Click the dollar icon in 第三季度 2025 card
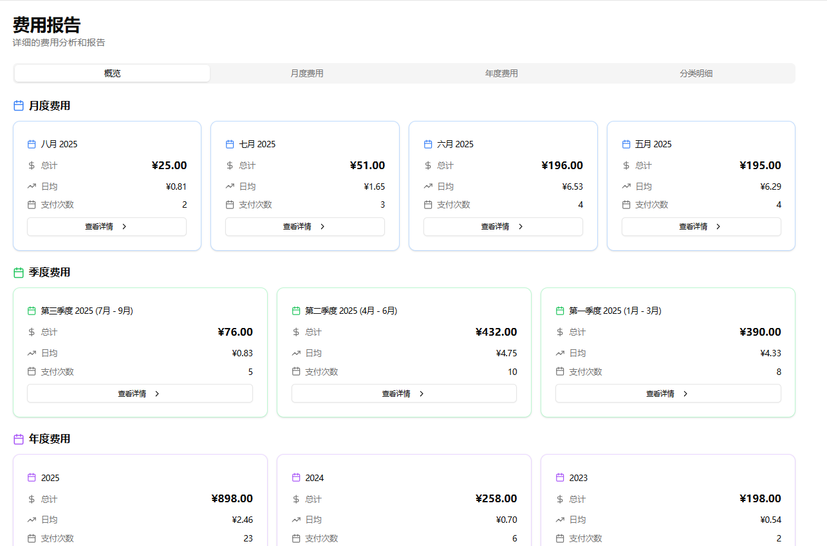This screenshot has height=546, width=827. (32, 332)
